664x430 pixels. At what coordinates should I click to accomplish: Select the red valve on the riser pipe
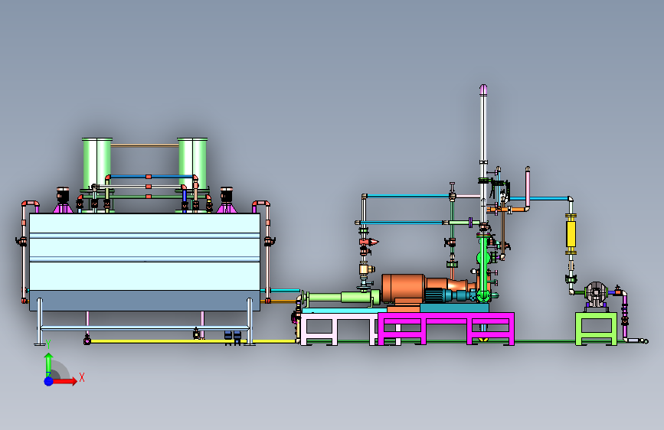[x=368, y=242]
